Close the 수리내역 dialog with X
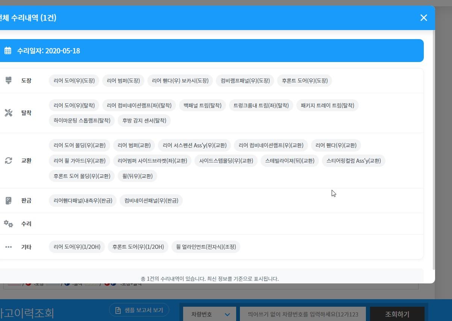 click(x=423, y=18)
